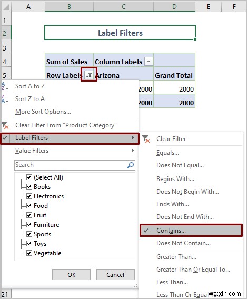Toggle the (Select All) checkbox
Viewport: 247px width, 299px height.
click(x=29, y=177)
